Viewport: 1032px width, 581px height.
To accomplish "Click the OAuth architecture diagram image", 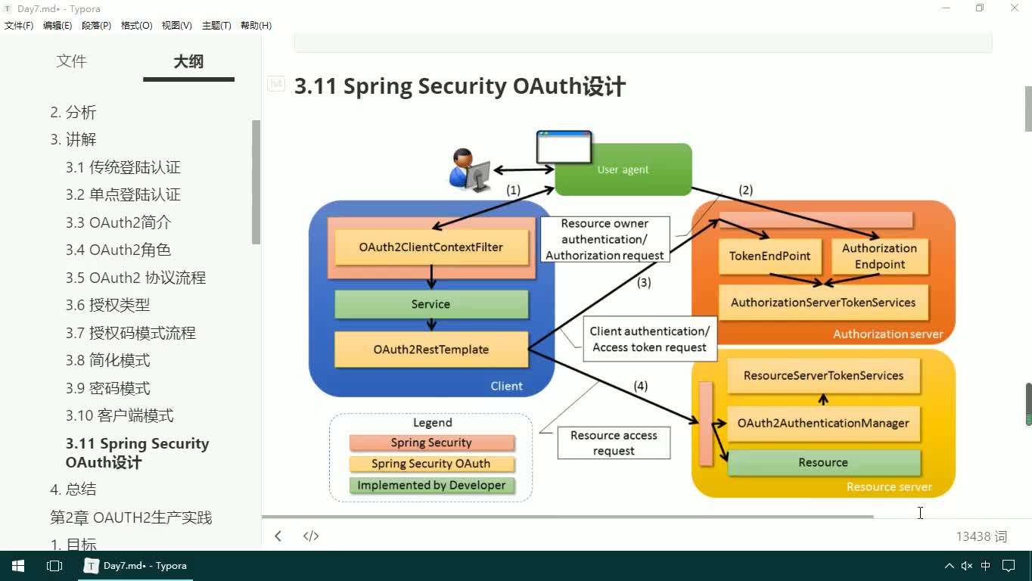I will point(632,315).
